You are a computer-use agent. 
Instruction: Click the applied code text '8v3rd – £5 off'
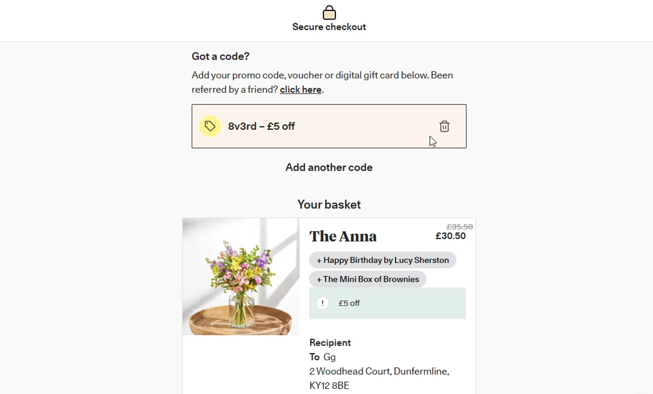pyautogui.click(x=261, y=126)
